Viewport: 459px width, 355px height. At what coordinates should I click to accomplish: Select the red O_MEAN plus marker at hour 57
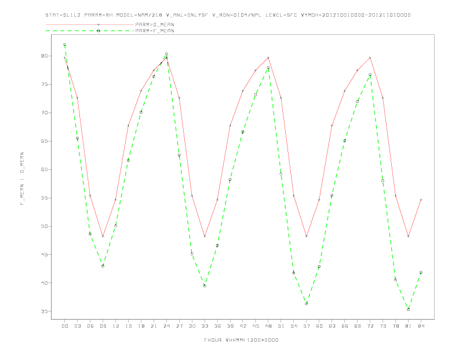[x=307, y=236]
